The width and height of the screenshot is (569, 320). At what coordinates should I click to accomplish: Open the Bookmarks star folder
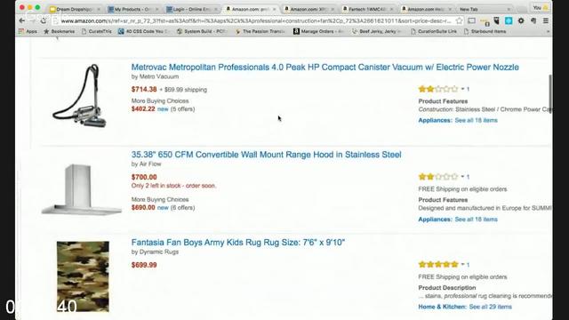click(x=60, y=32)
